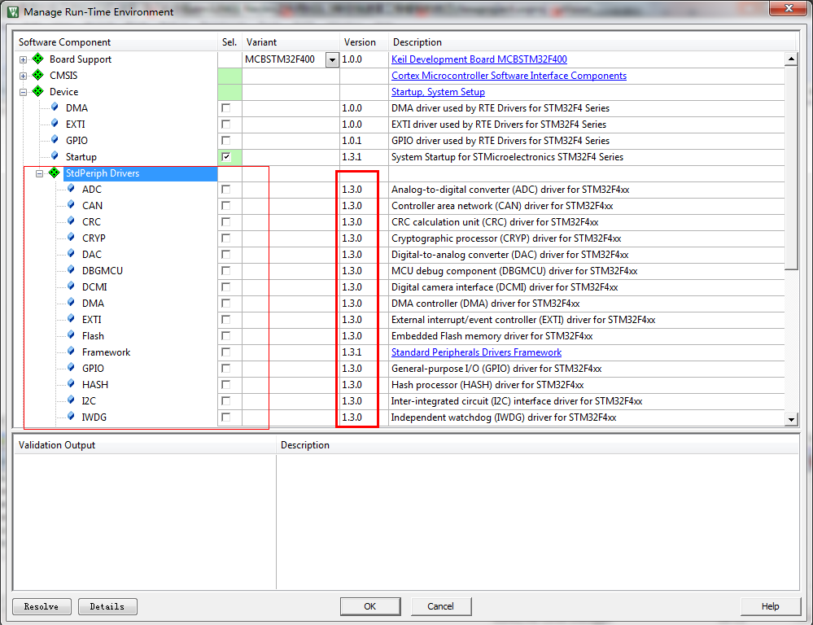The height and width of the screenshot is (625, 813).
Task: Click the Resolve button
Action: point(42,606)
